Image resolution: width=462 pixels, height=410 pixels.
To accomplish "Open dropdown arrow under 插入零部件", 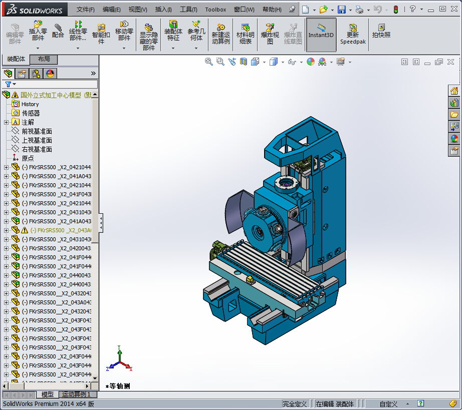I will coord(38,48).
